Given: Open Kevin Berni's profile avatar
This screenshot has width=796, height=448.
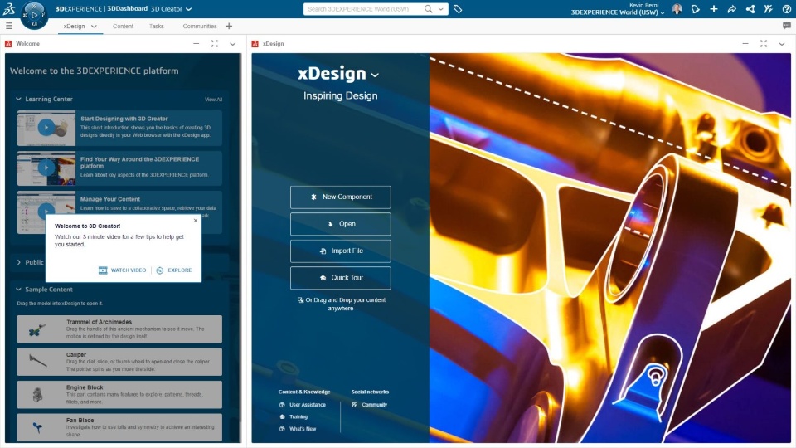Looking at the screenshot, I should click(x=677, y=8).
